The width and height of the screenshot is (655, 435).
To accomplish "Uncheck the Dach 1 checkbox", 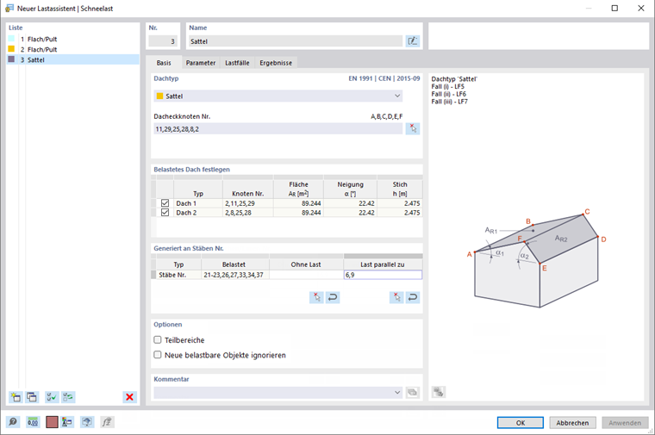I will [x=165, y=203].
